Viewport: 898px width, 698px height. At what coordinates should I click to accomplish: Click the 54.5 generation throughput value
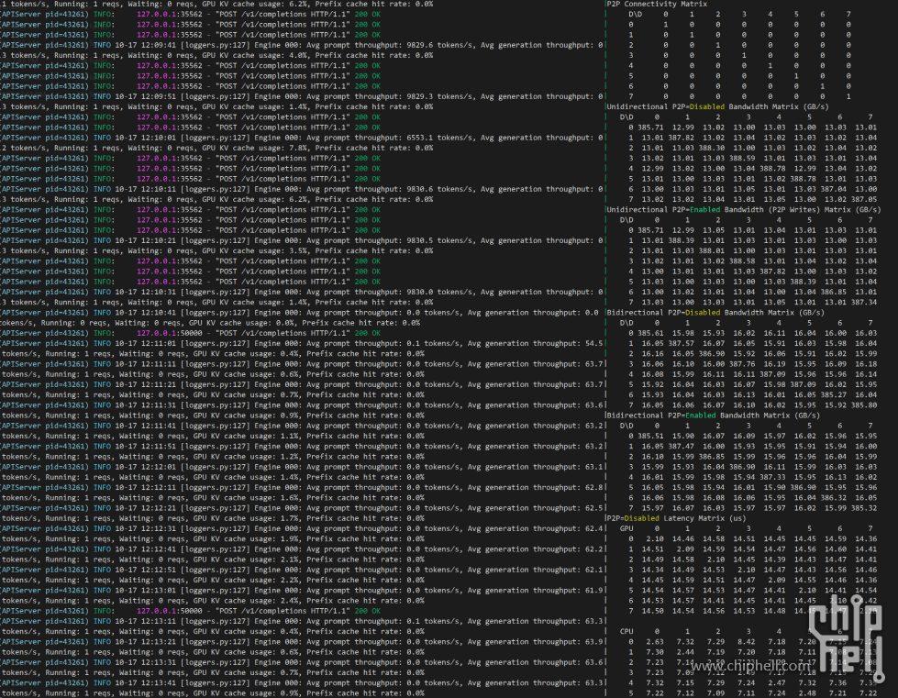coord(593,343)
